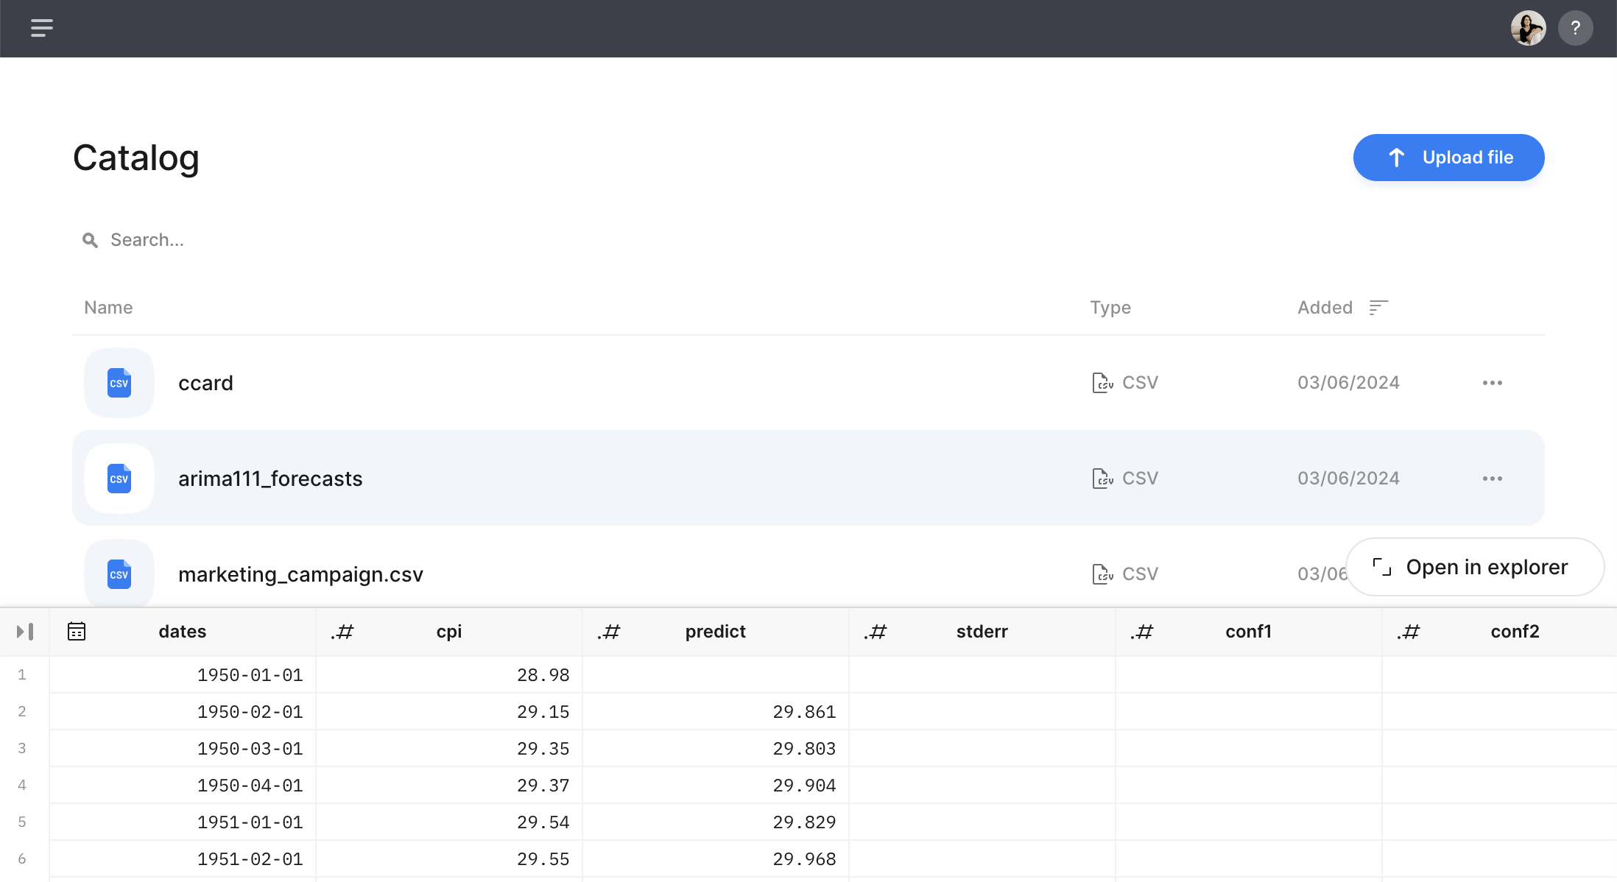
Task: Click the calendar type icon for dates
Action: pyautogui.click(x=77, y=632)
